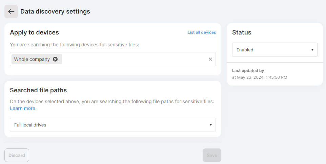Viewport: 326px width, 164px height.
Task: Open the Learn more link
Action: coord(23,108)
